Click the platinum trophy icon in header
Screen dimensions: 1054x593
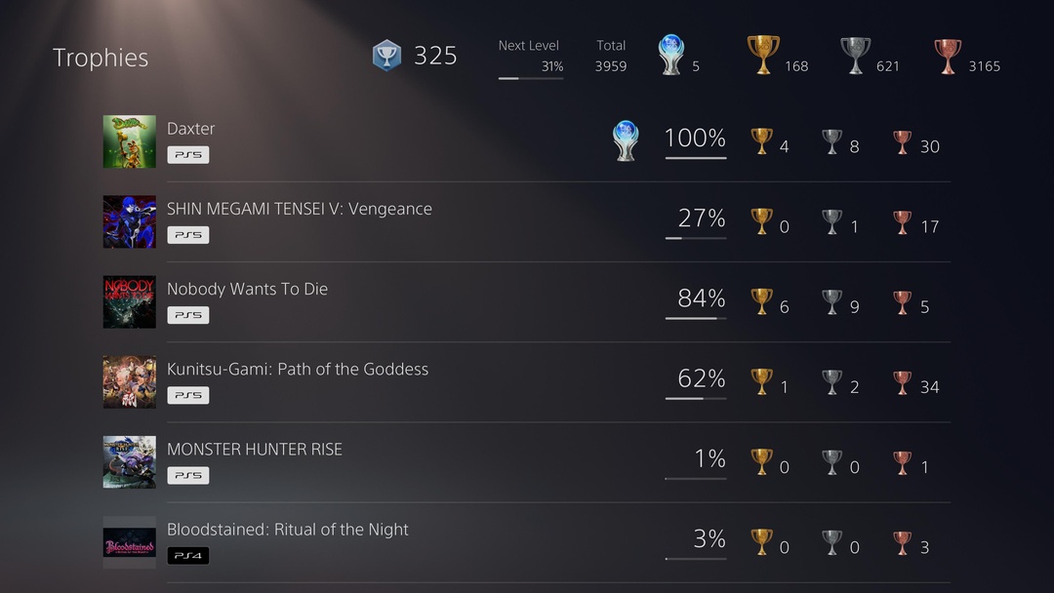tap(670, 55)
